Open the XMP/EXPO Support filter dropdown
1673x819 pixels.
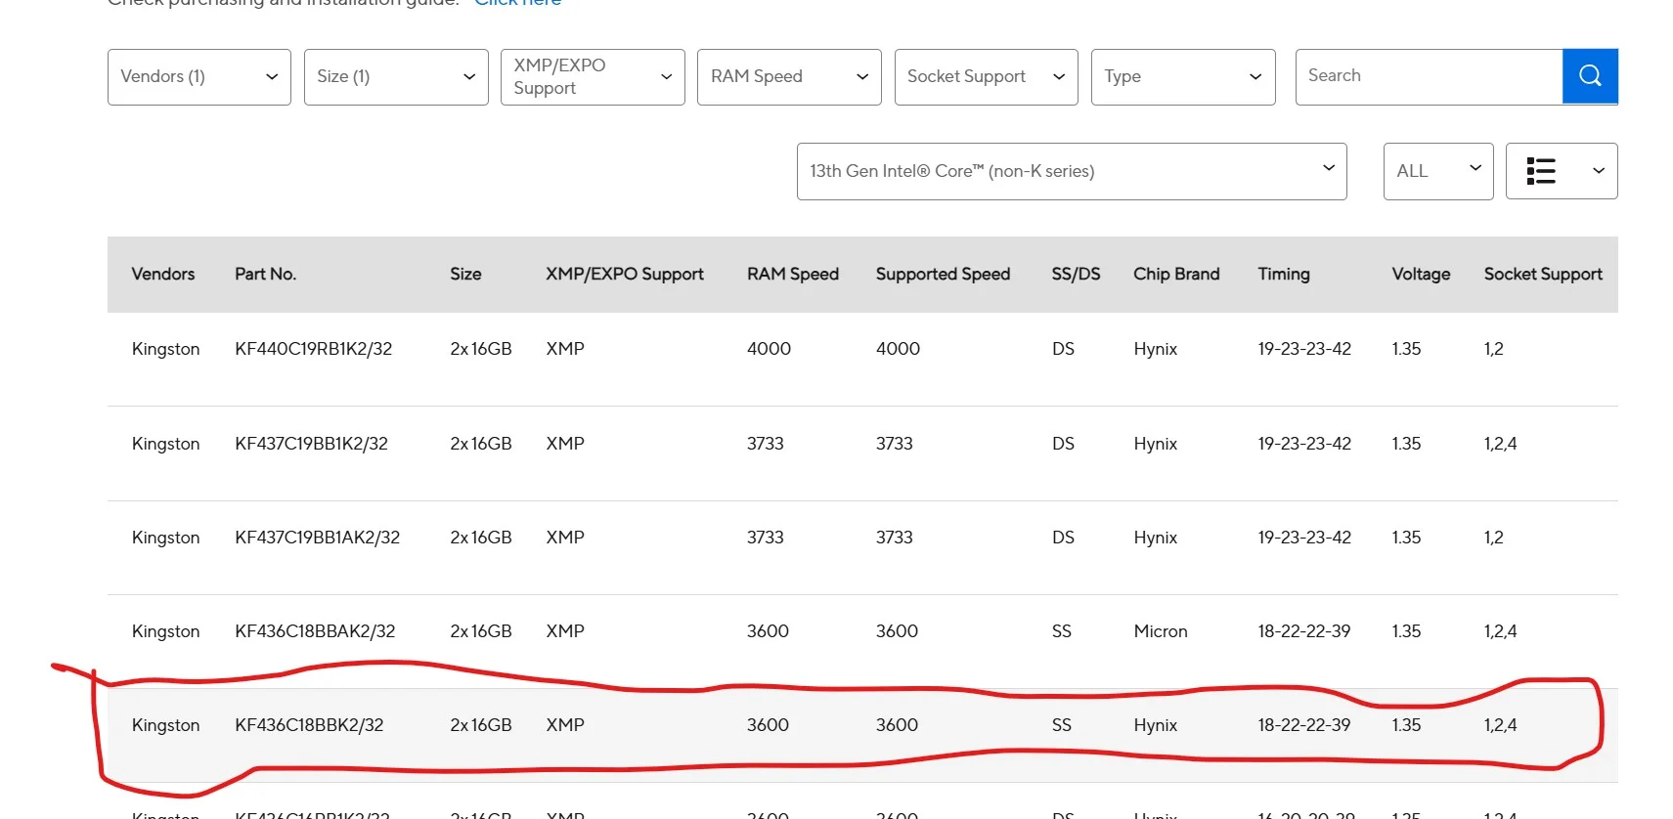[x=592, y=77]
